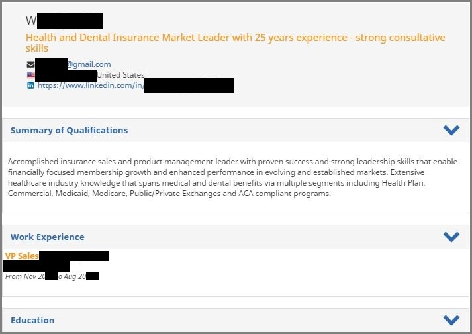This screenshot has width=472, height=334.
Task: Collapse Summary of Qualifications using its chevron
Action: pyautogui.click(x=451, y=130)
